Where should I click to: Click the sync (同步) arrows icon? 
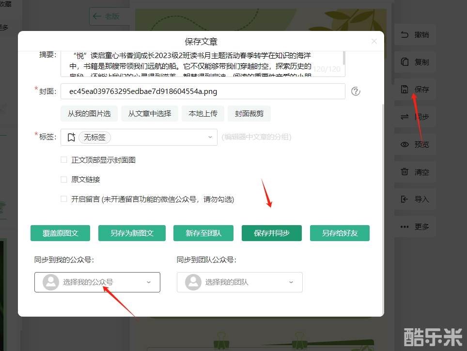coord(405,117)
